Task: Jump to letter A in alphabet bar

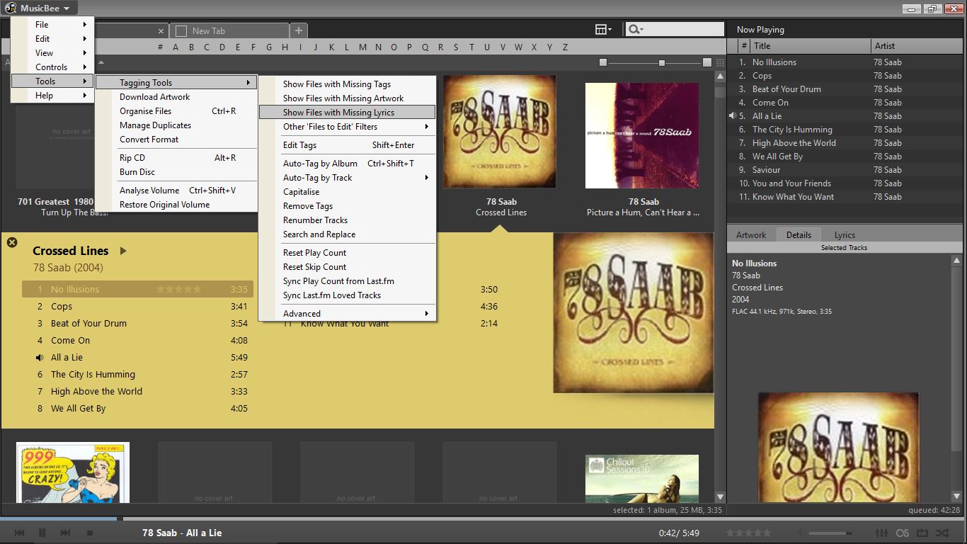Action: pos(176,47)
